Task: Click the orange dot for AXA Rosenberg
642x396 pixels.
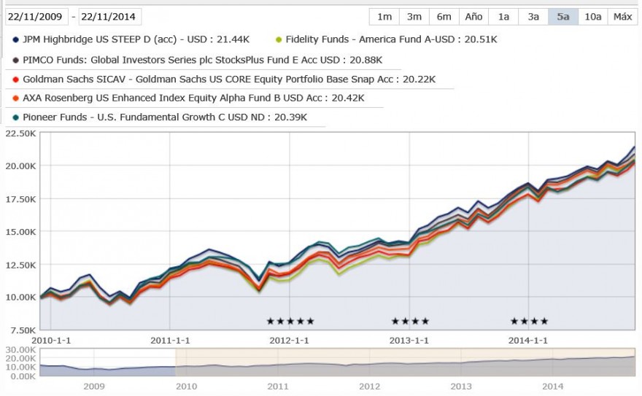Action: [x=15, y=98]
